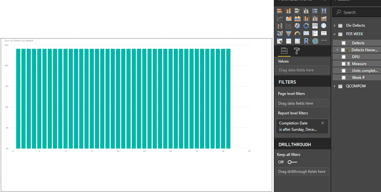Select the 100% stacked bar chart visual
Image resolution: width=381 pixels, height=192 pixels.
tap(315, 11)
